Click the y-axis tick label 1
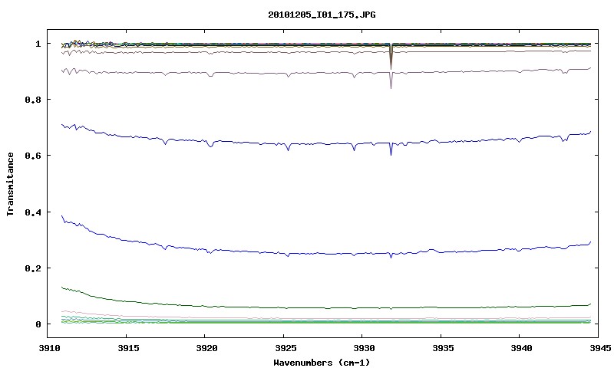 tap(38, 44)
